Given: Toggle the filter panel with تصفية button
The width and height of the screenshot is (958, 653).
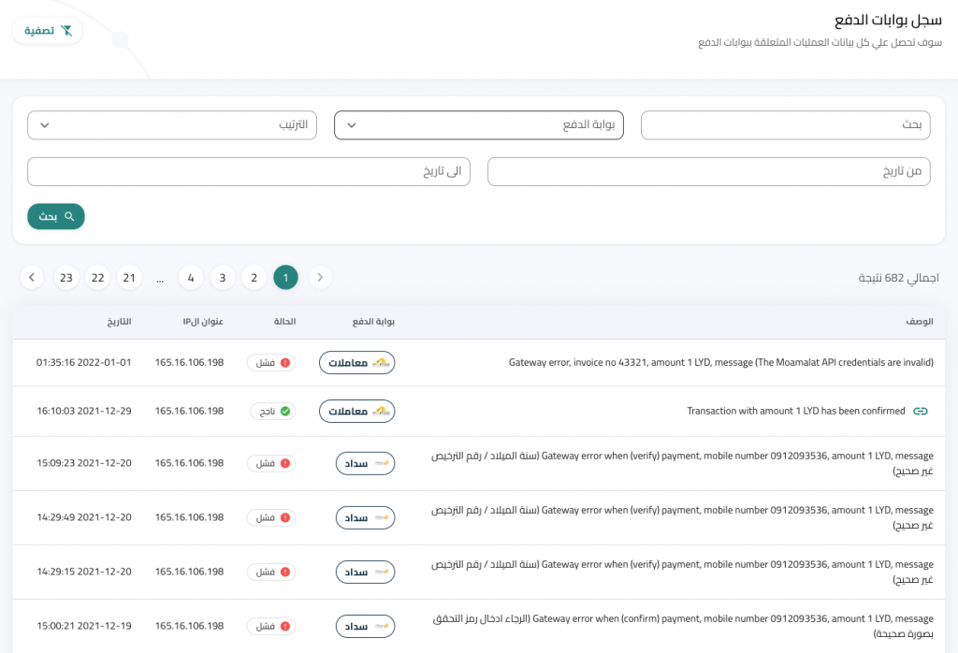Looking at the screenshot, I should [x=48, y=31].
